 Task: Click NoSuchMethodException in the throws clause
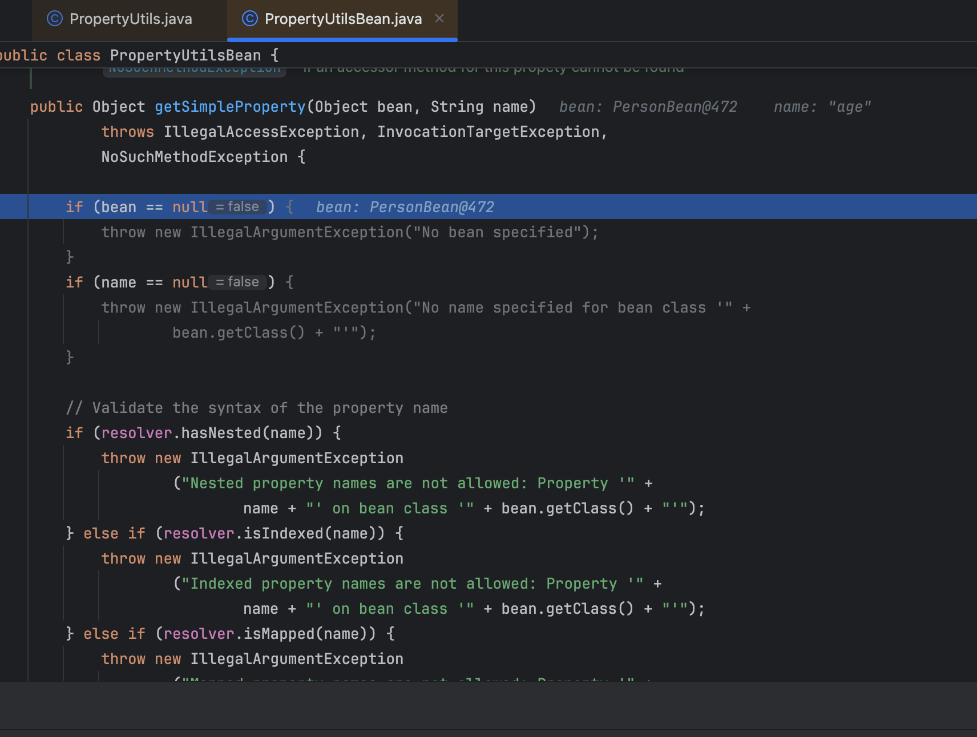pyautogui.click(x=195, y=157)
